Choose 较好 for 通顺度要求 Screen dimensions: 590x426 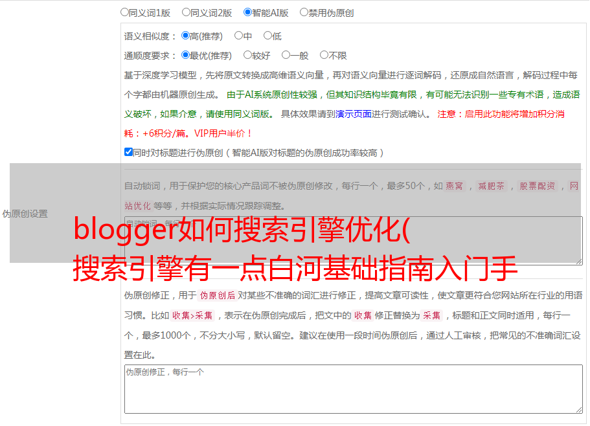click(x=247, y=55)
